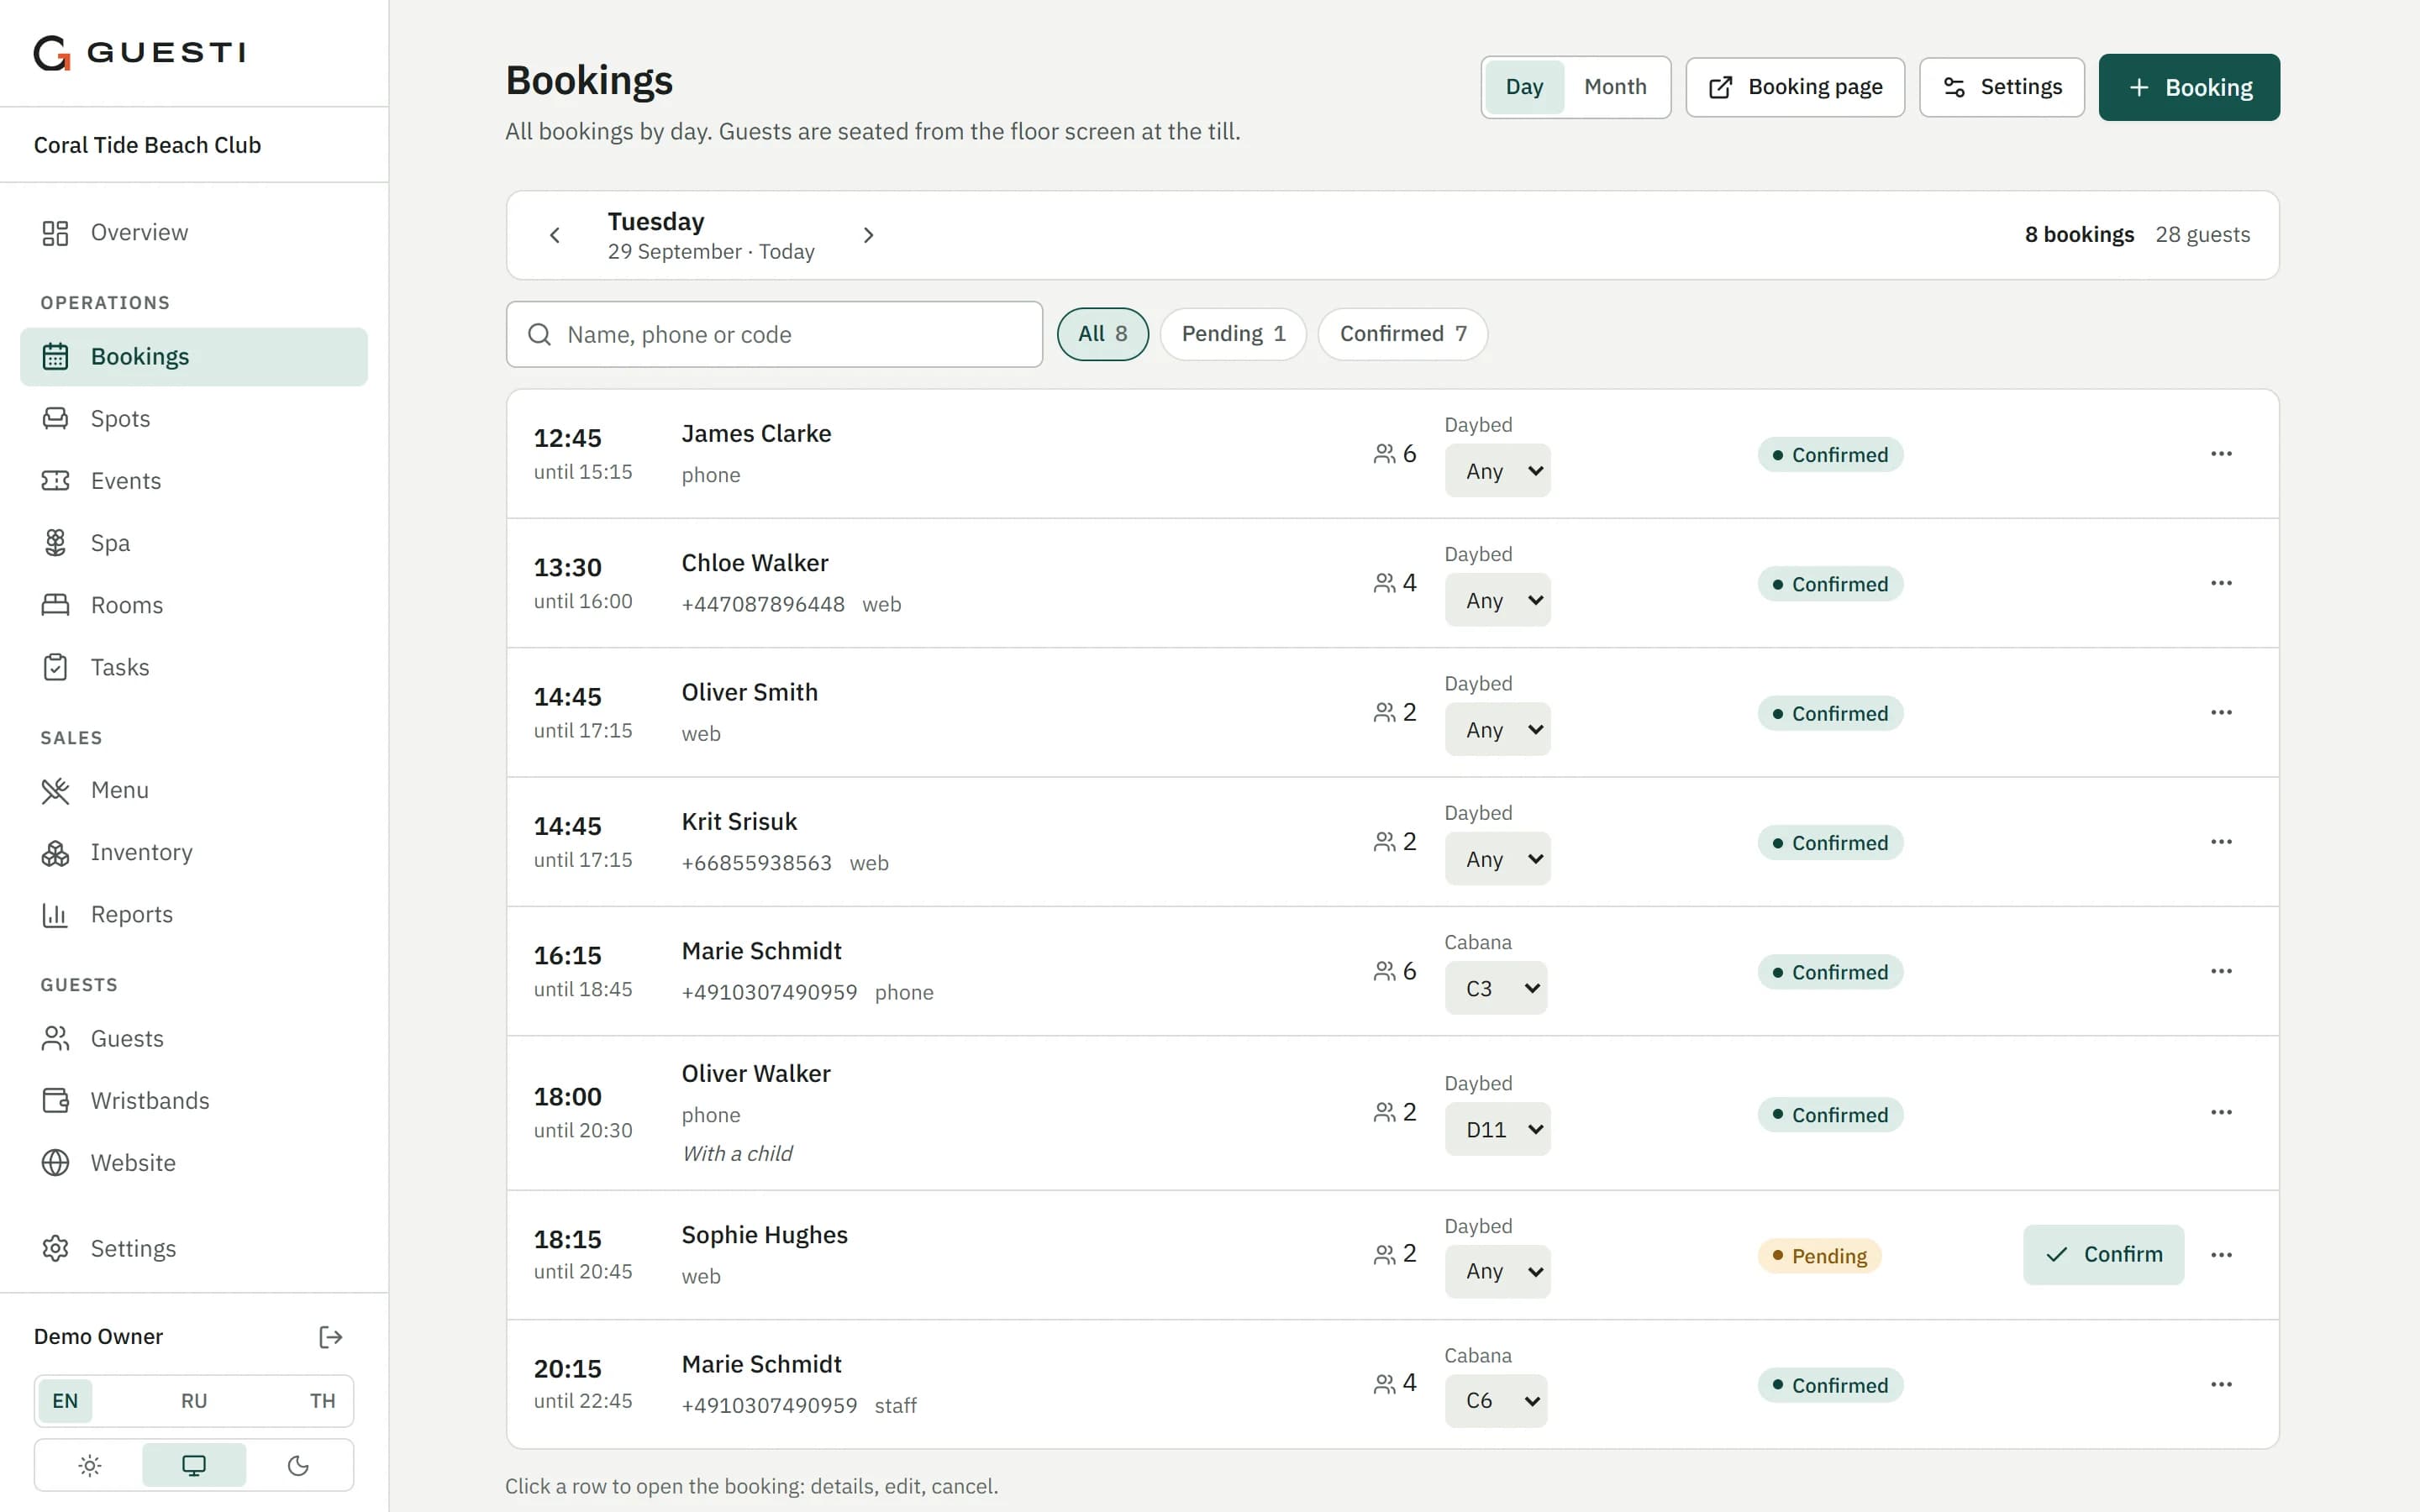Go to next day arrow
This screenshot has height=1512, width=2420.
[868, 235]
